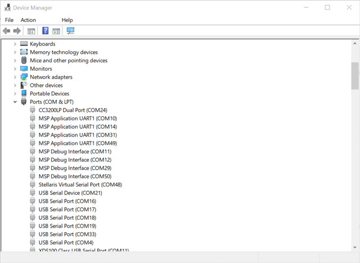Expand the Portable Devices node
Viewport: 360px width, 263px height.
pos(15,93)
